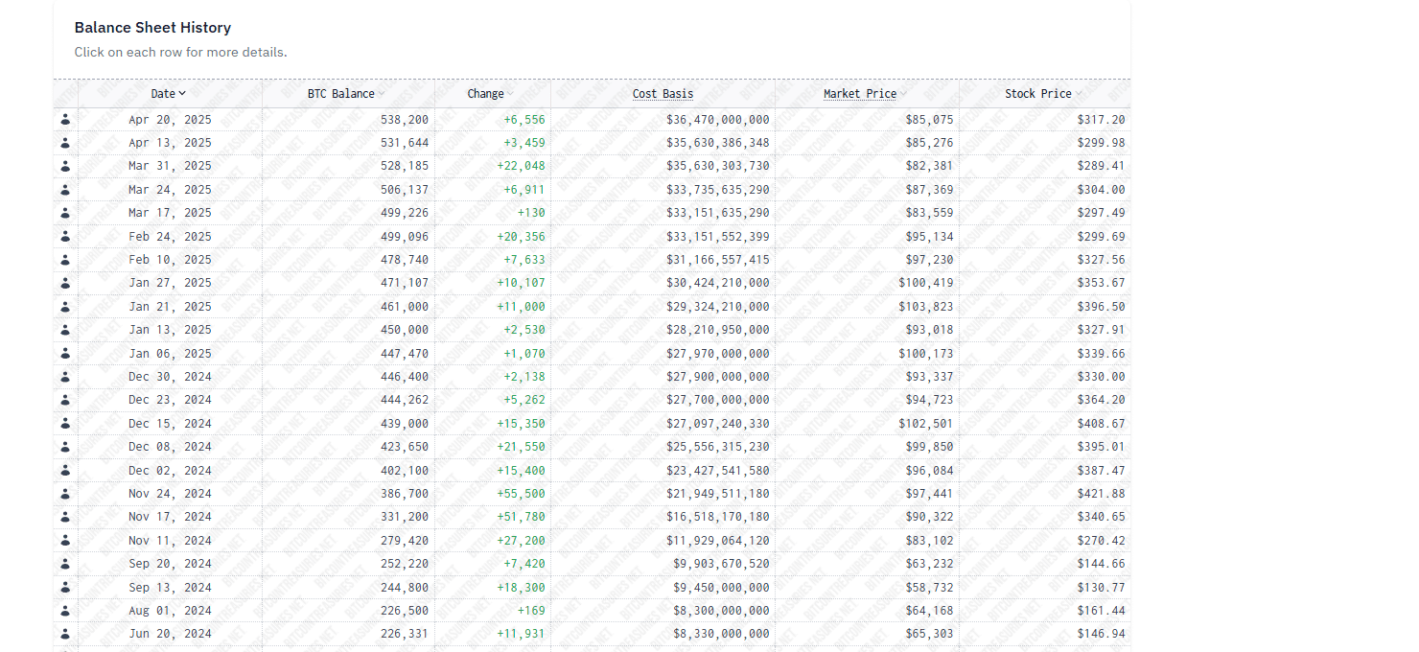The width and height of the screenshot is (1419, 652).
Task: Click the person icon in the Apr 13, 2025 row
Action: (65, 143)
